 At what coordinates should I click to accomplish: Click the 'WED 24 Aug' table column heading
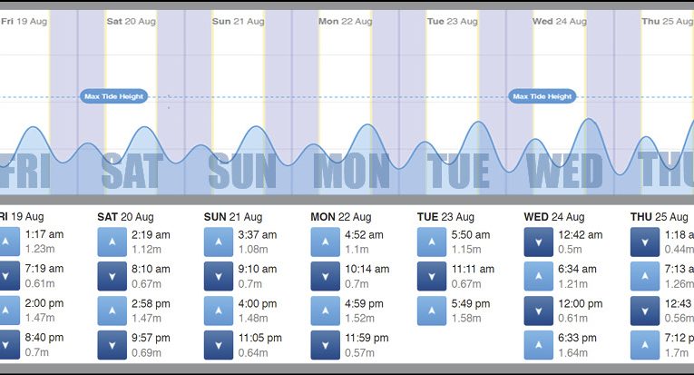pyautogui.click(x=554, y=217)
